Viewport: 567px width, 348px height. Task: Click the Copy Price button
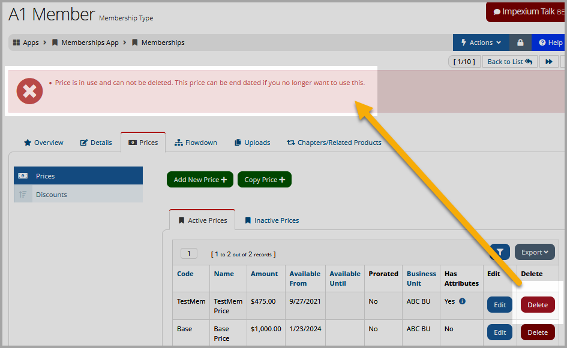[265, 180]
